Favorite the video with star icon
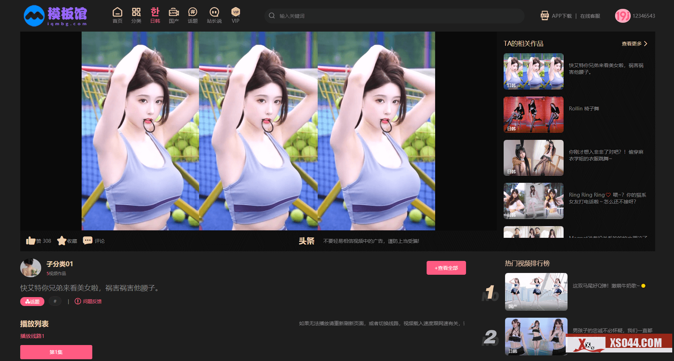 62,241
